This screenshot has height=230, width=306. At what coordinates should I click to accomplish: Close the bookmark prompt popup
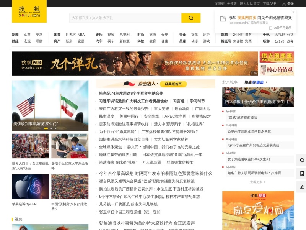coord(293,12)
